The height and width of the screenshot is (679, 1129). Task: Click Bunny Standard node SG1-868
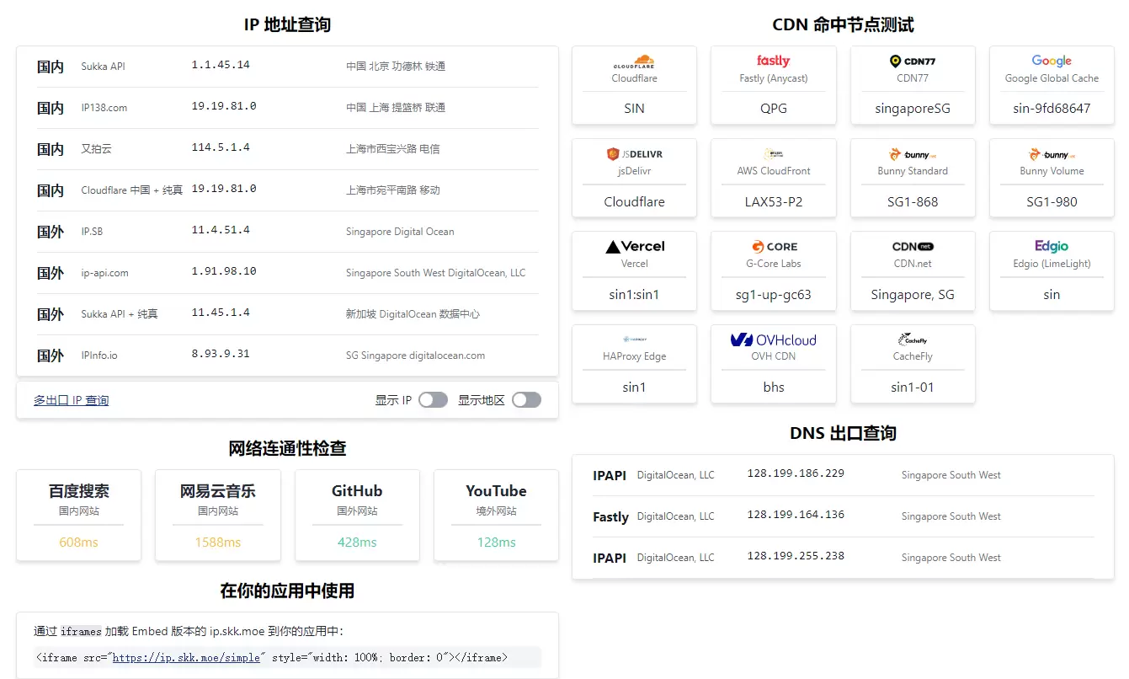pyautogui.click(x=913, y=201)
